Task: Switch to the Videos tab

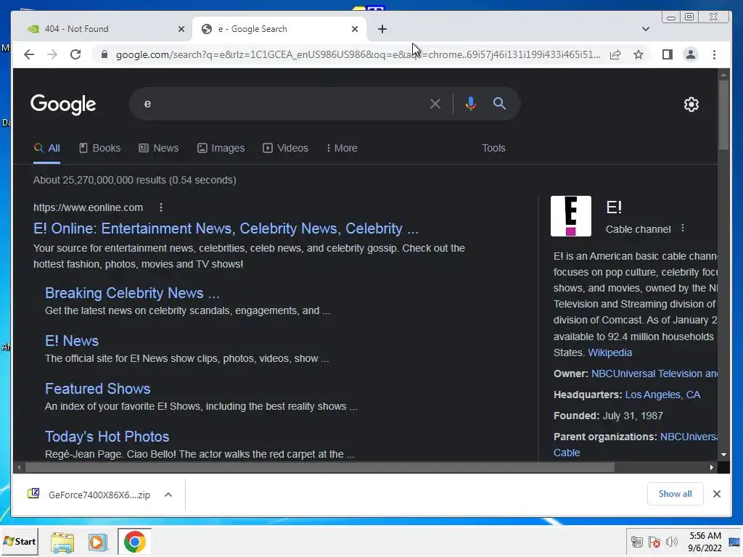Action: point(285,148)
